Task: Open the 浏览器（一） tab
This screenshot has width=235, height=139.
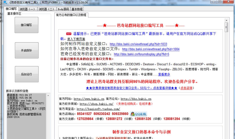Action: (x=28, y=9)
